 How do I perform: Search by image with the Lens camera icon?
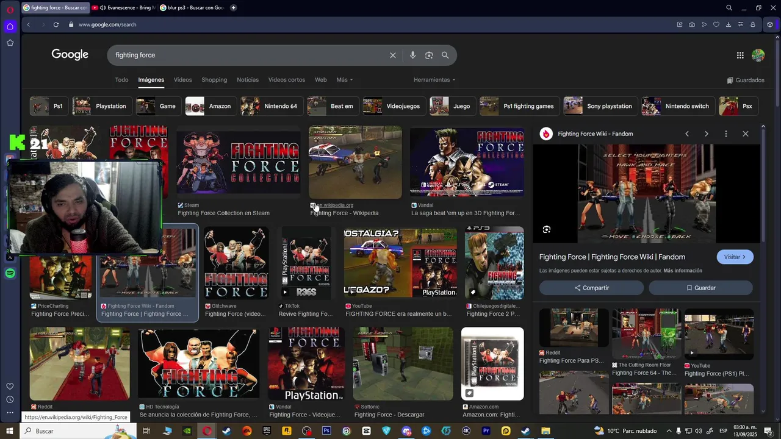[429, 55]
